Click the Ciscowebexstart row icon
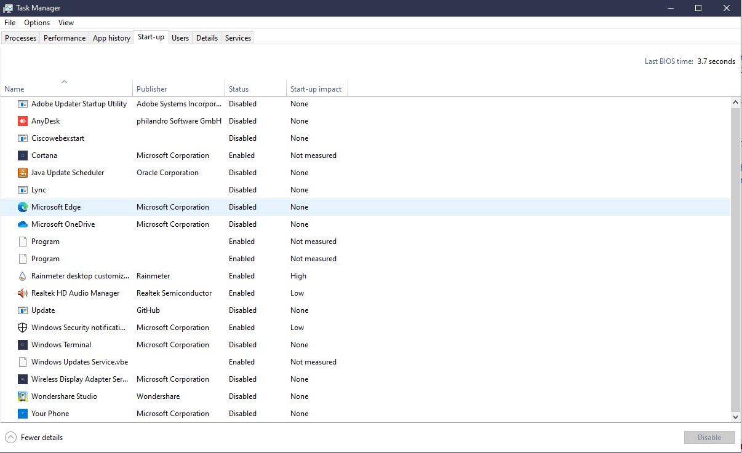The width and height of the screenshot is (742, 453). pos(23,138)
